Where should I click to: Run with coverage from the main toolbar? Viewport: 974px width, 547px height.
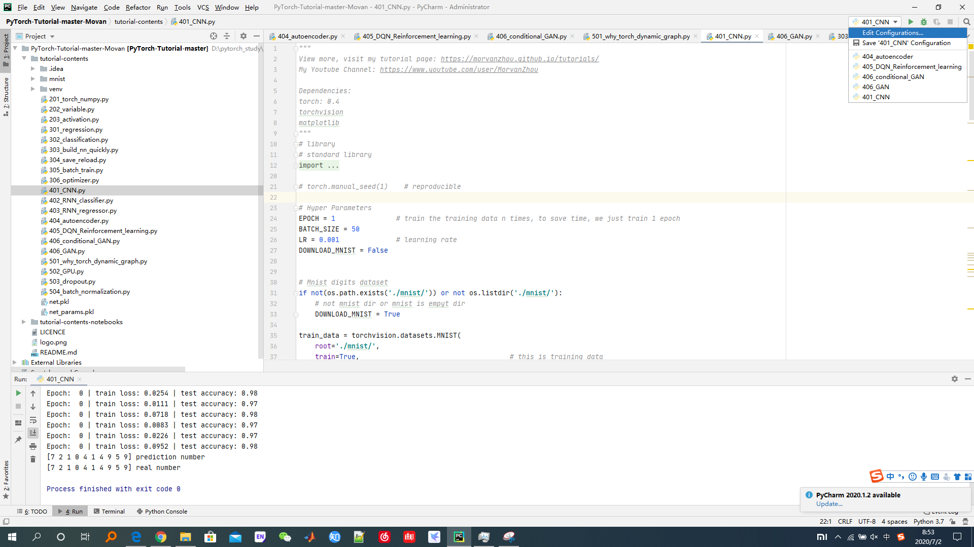click(x=937, y=22)
